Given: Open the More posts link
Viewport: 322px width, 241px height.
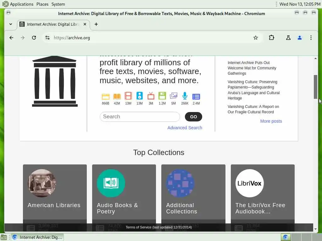Looking at the screenshot, I should tap(271, 121).
